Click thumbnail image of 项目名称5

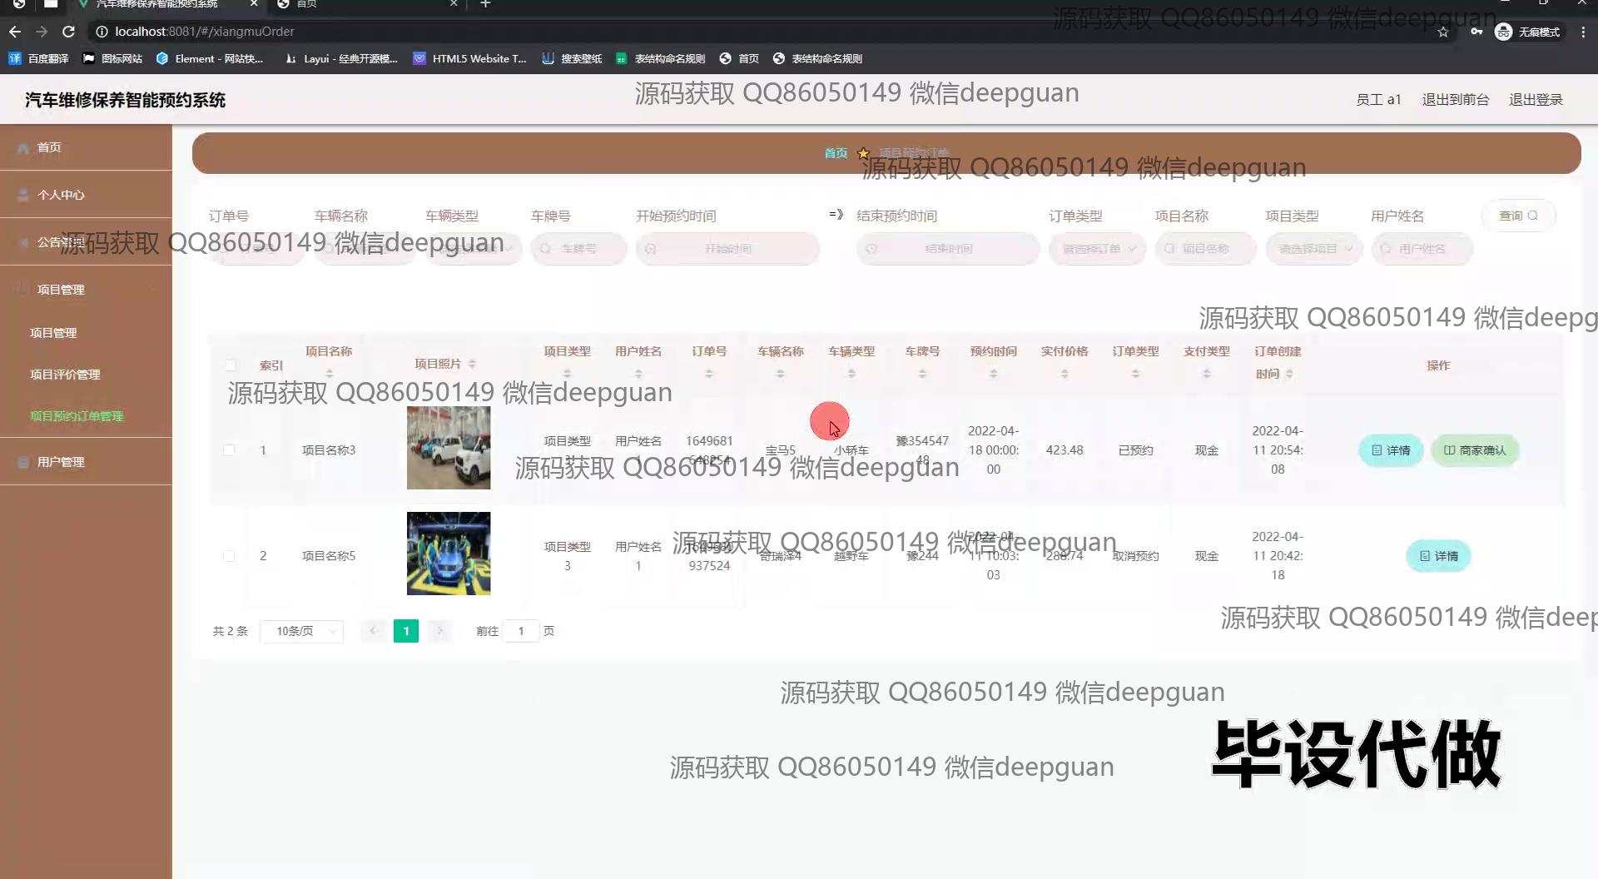coord(449,554)
